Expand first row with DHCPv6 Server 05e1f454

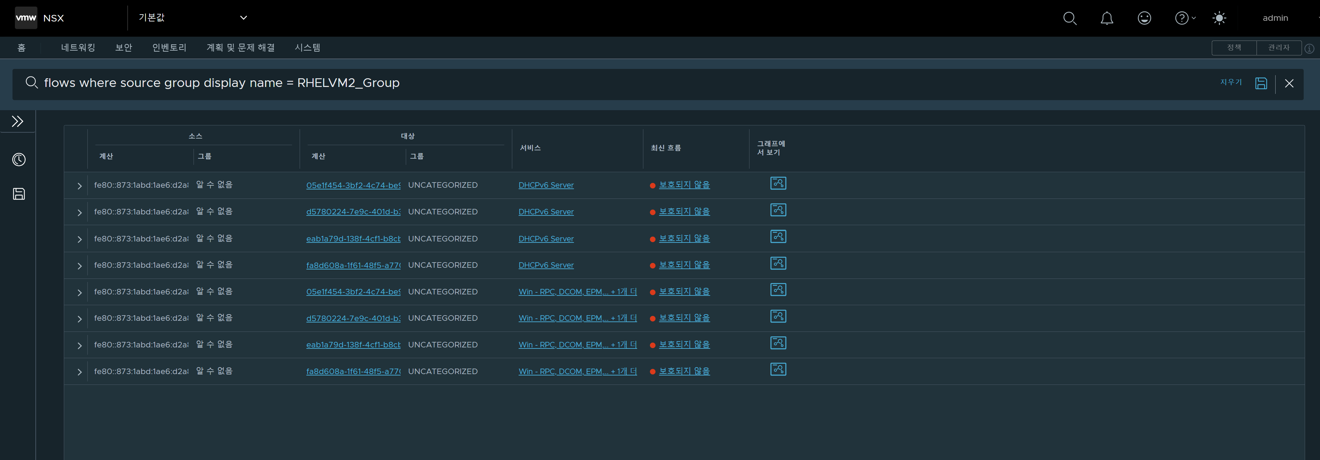click(x=79, y=186)
